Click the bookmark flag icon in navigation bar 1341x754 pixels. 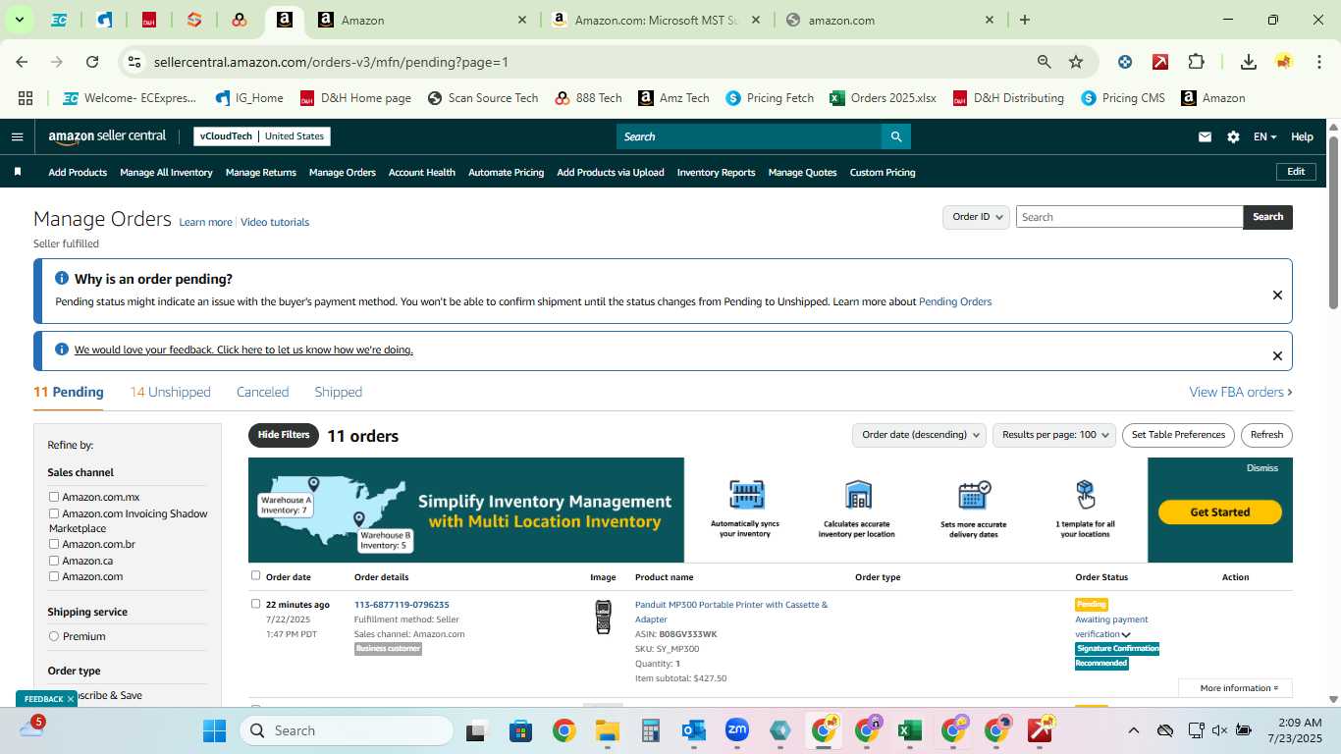click(x=18, y=172)
